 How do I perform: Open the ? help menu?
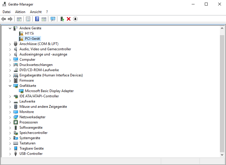tap(47, 12)
